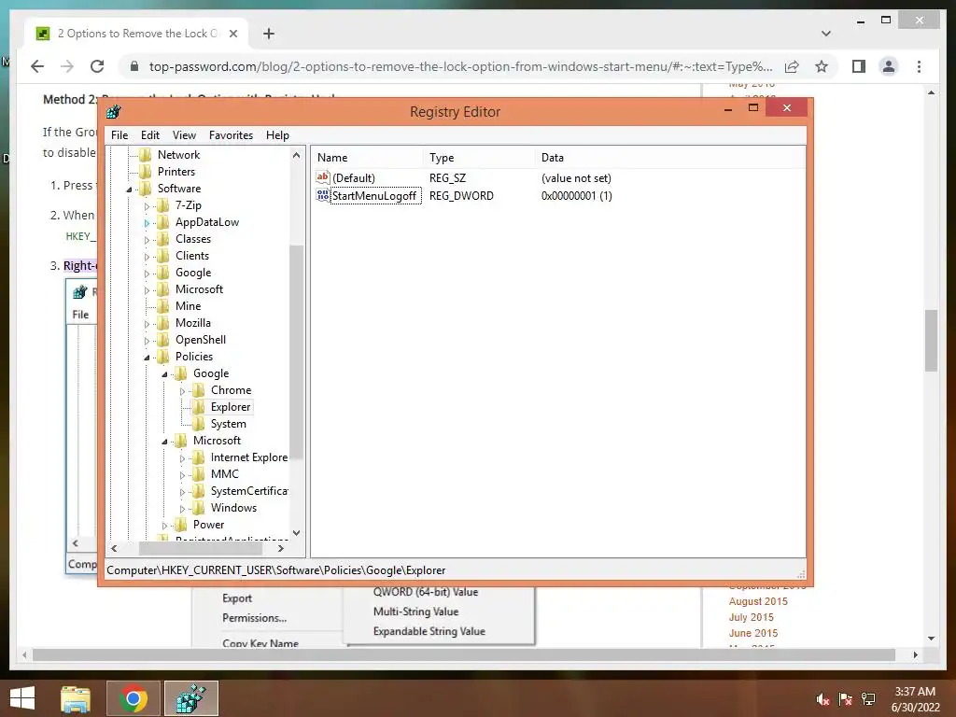Screen dimensions: 956x717
Task: Click the muted volume tray icon
Action: [822, 699]
